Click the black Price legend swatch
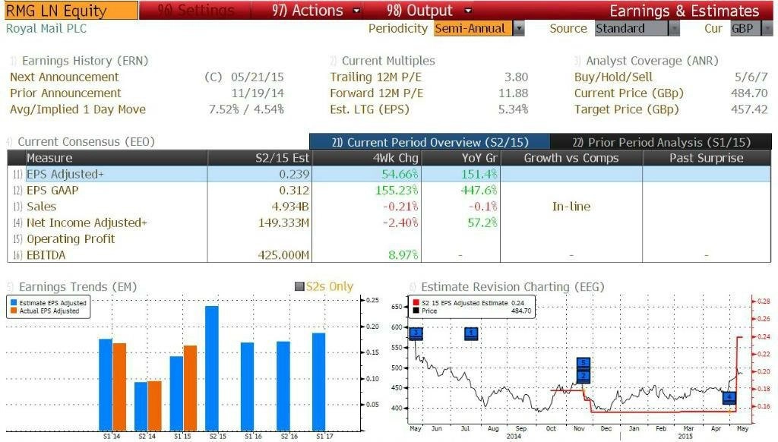Viewport: 778px width, 442px height. 416,311
